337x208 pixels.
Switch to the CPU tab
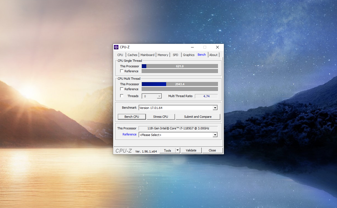120,55
